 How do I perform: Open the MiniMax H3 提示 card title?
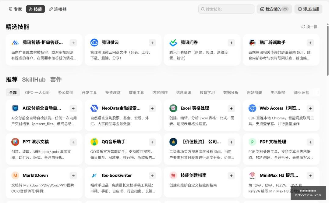point(279,176)
